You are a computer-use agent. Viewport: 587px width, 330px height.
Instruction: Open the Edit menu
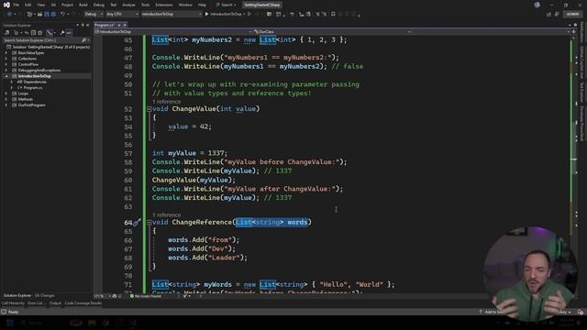click(28, 5)
